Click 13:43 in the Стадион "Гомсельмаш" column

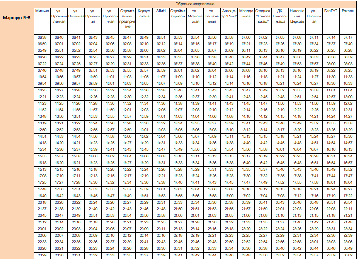[x=263, y=123]
